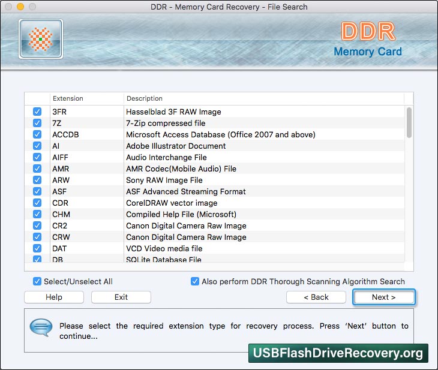
Task: Click the 'CRW' extension cell
Action: pos(86,237)
